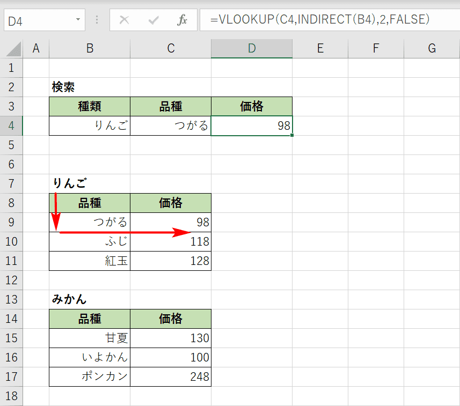Click the 価格 header cell in row 8
This screenshot has width=460, height=406.
[171, 203]
